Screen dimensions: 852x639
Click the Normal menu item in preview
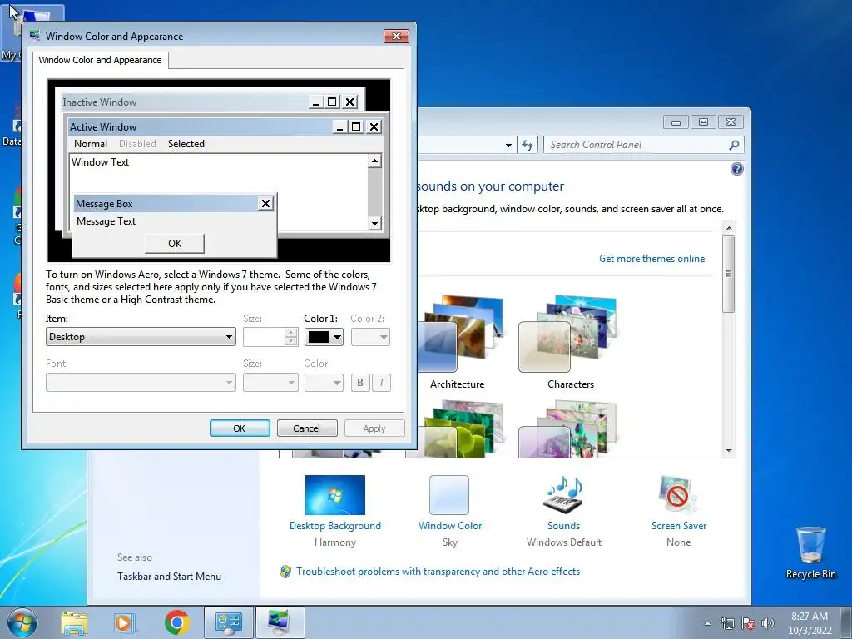pyautogui.click(x=90, y=143)
